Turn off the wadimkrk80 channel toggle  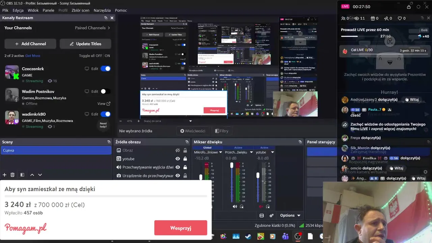point(105,114)
